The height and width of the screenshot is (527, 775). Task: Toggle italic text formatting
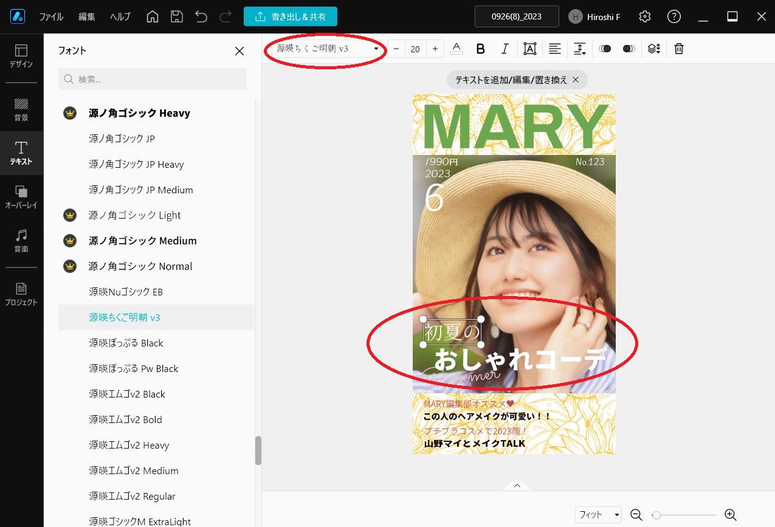pos(505,49)
